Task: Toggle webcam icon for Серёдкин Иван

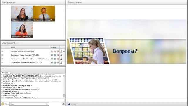Action: (x=55, y=55)
